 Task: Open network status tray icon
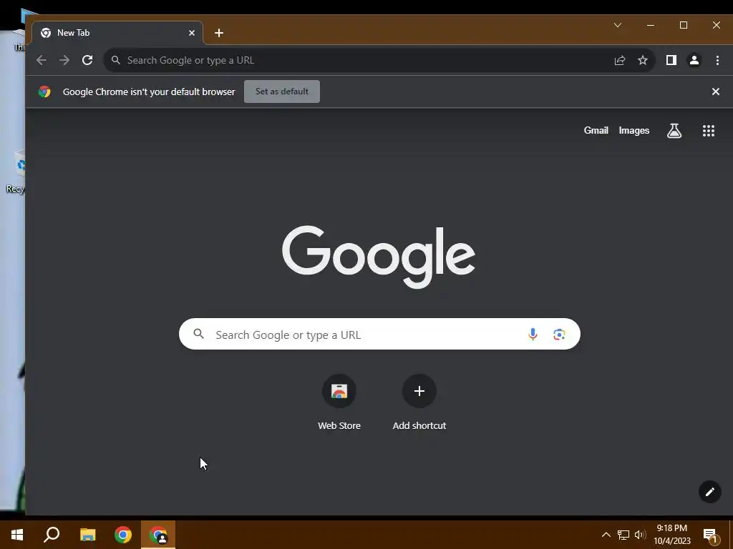pos(623,535)
